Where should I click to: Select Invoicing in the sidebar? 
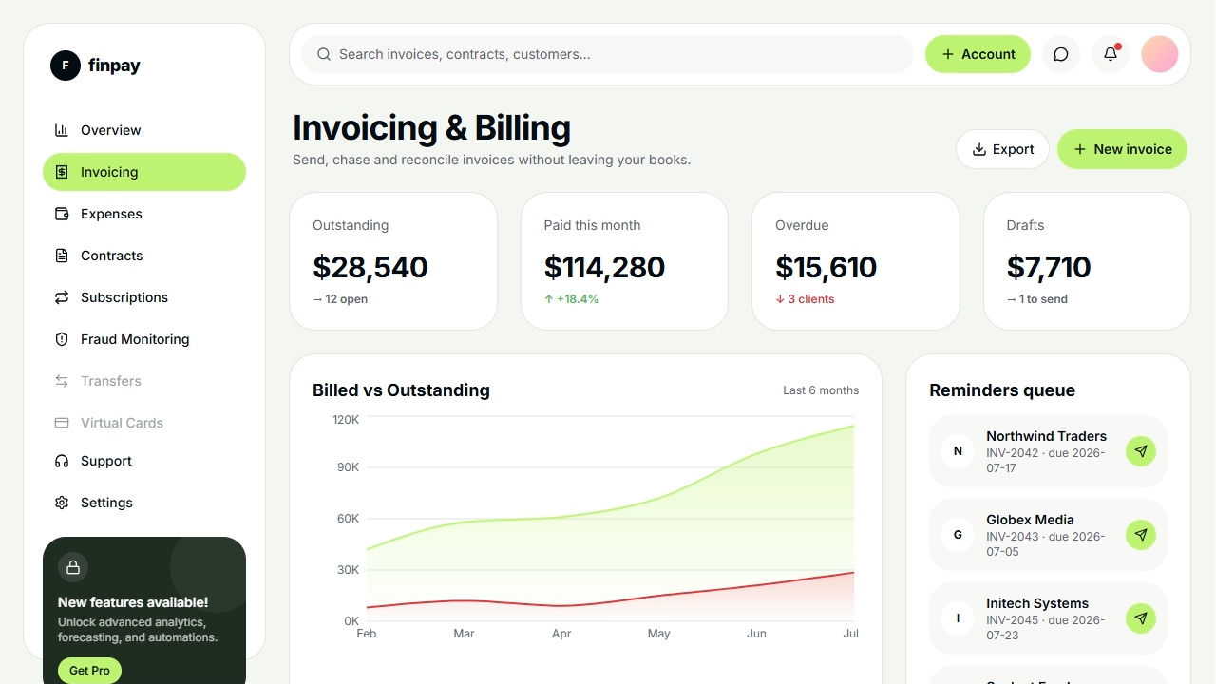144,172
